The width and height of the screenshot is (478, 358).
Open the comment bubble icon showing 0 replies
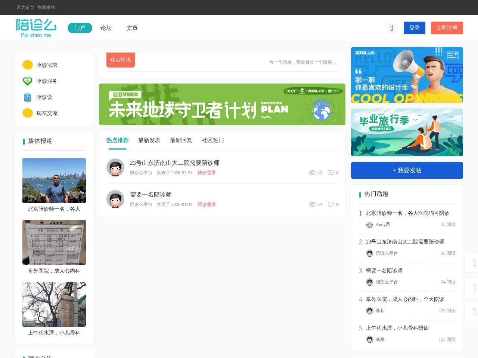330,173
